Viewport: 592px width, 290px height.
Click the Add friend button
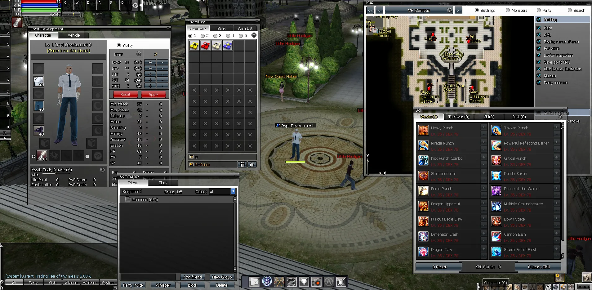pos(192,277)
